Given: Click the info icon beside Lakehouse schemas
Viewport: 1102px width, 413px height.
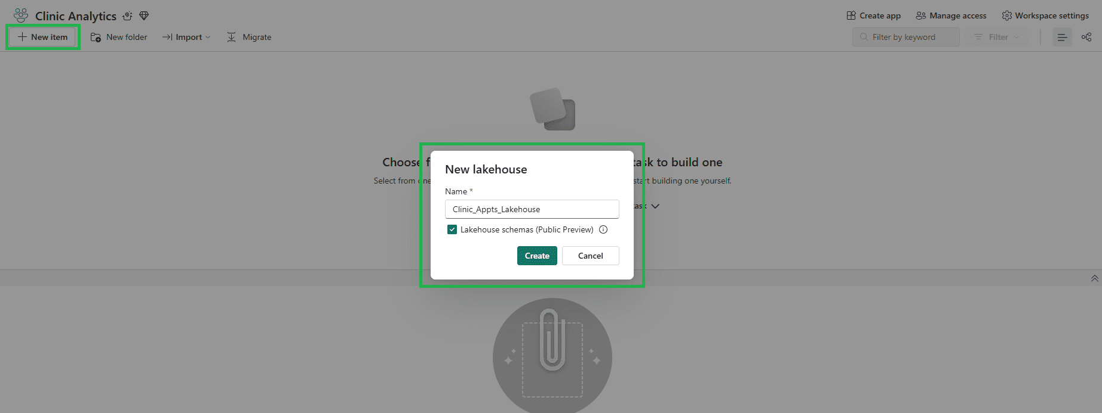Looking at the screenshot, I should pyautogui.click(x=603, y=229).
